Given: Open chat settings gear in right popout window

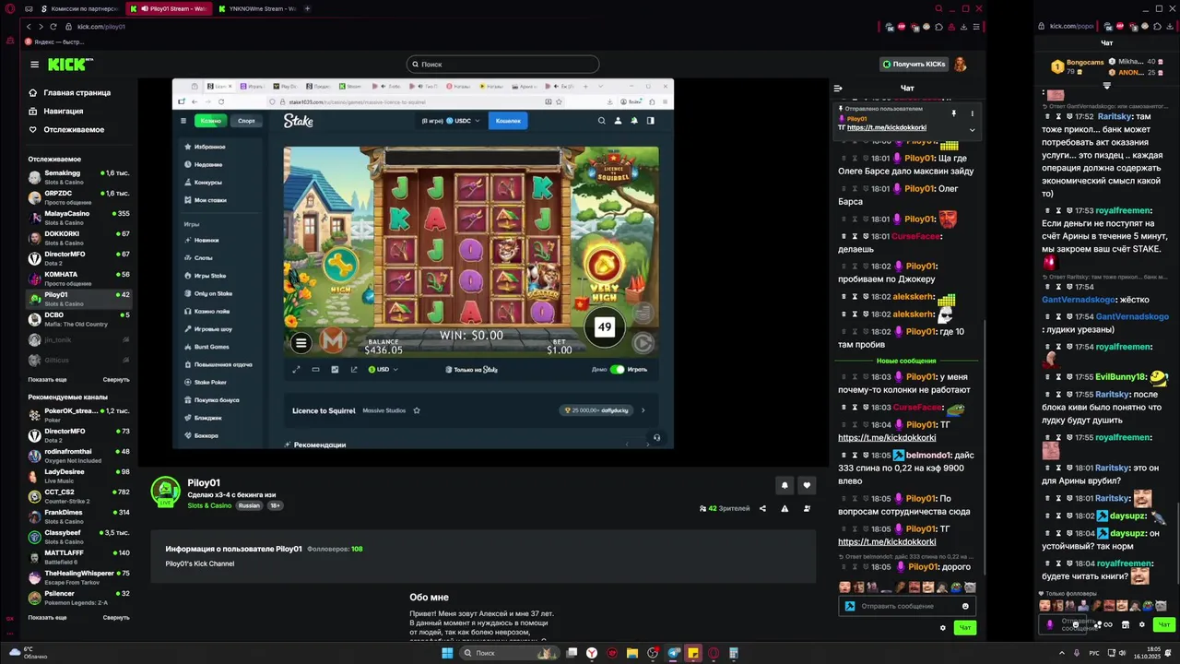Looking at the screenshot, I should coord(1141,624).
